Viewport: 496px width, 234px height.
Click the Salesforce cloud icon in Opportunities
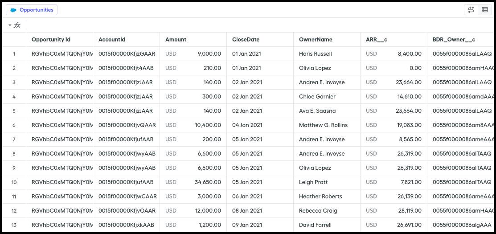(x=13, y=10)
